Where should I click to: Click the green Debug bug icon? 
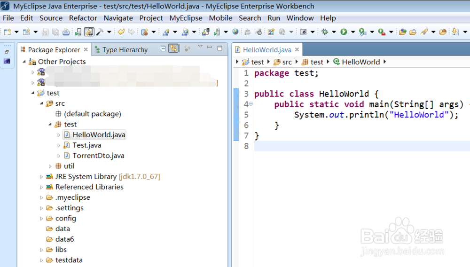point(325,32)
